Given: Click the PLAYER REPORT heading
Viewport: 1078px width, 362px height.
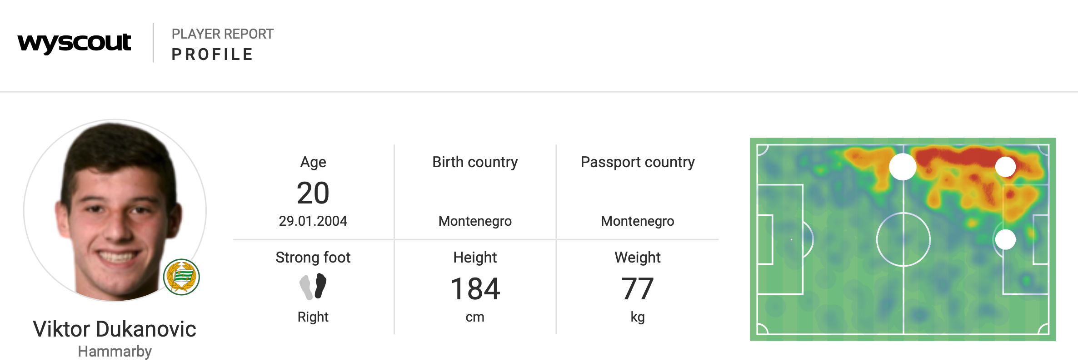Looking at the screenshot, I should coord(222,34).
